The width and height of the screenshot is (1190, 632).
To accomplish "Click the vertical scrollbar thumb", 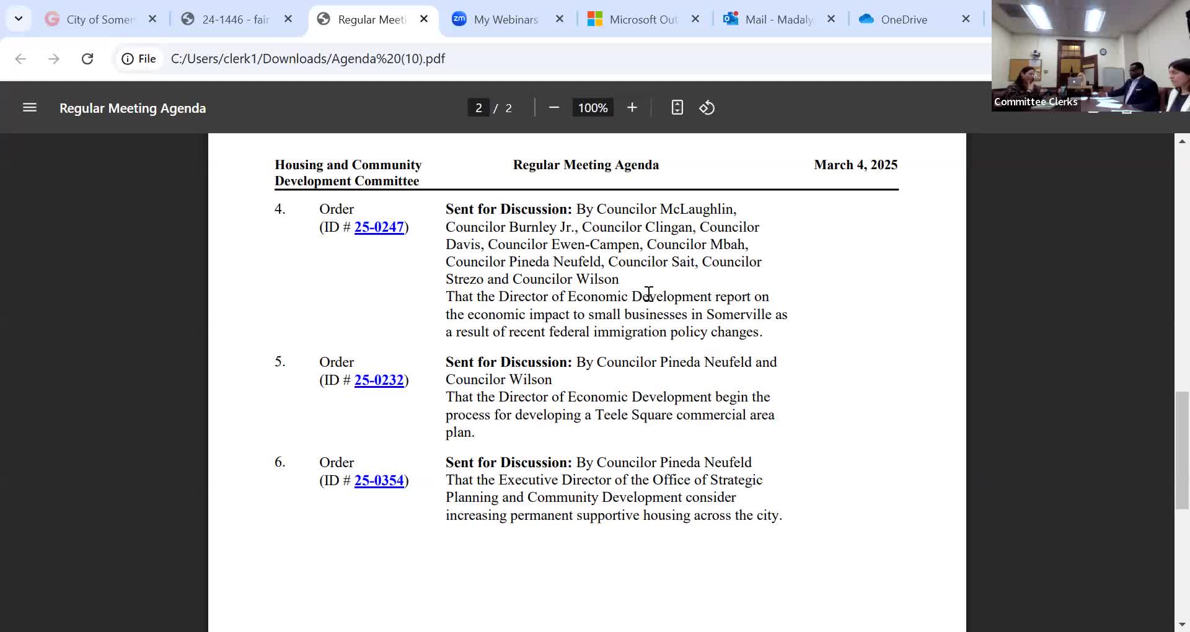I will tap(1182, 450).
